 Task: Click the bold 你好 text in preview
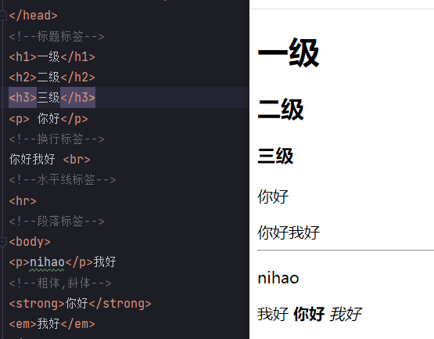(309, 314)
